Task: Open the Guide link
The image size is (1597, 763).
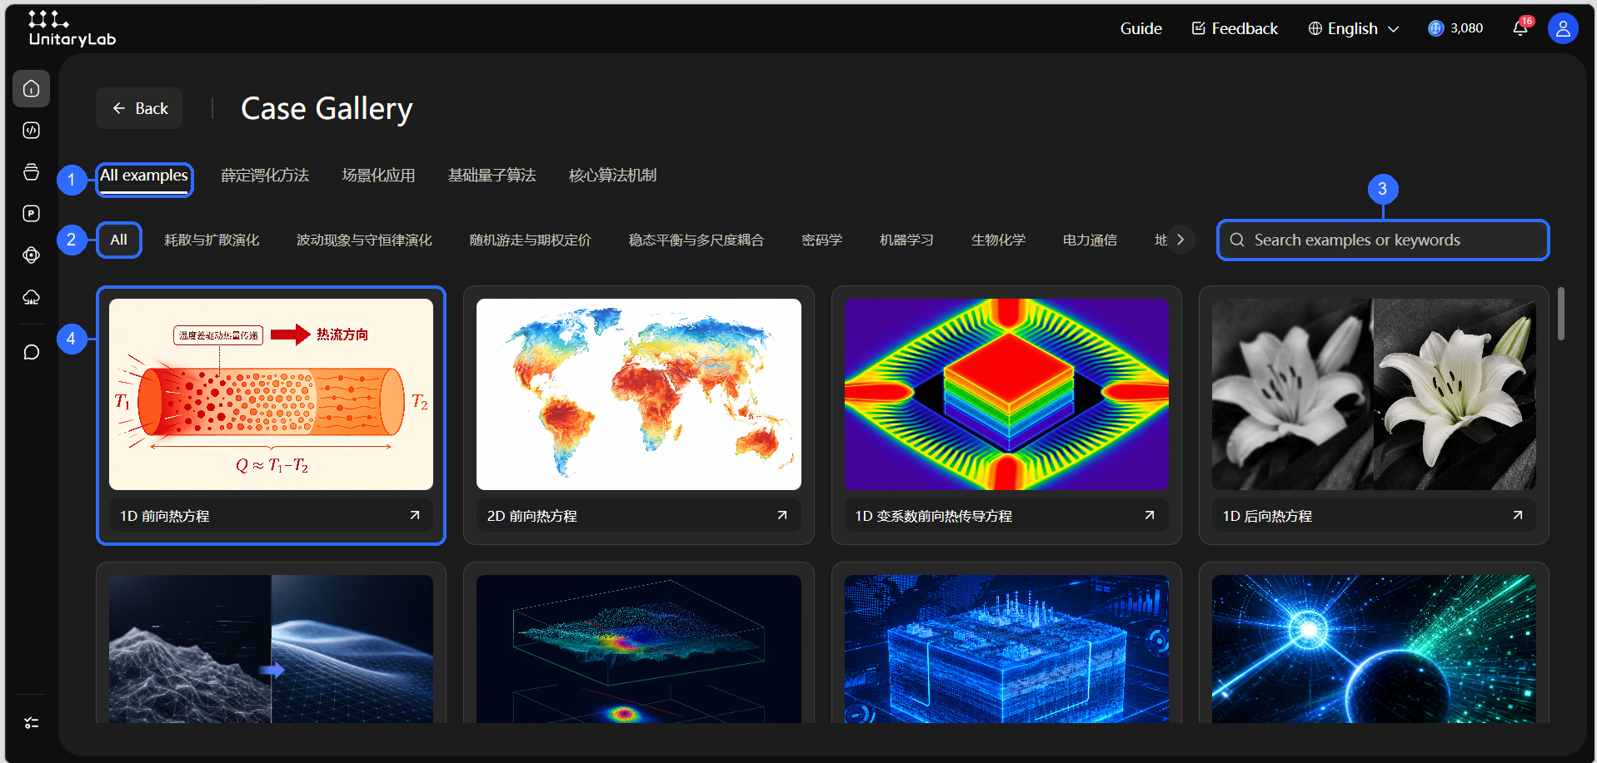Action: pos(1140,28)
